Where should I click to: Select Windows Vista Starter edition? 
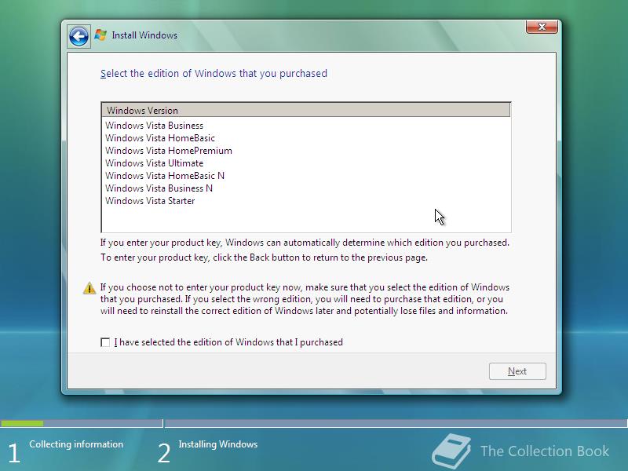click(150, 201)
